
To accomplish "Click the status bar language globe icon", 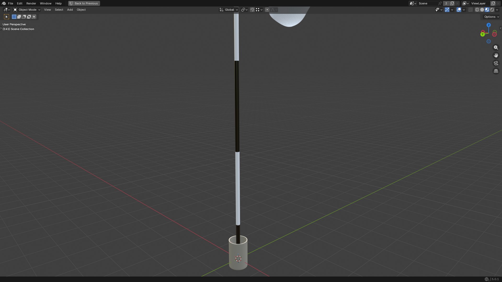I will [x=487, y=279].
